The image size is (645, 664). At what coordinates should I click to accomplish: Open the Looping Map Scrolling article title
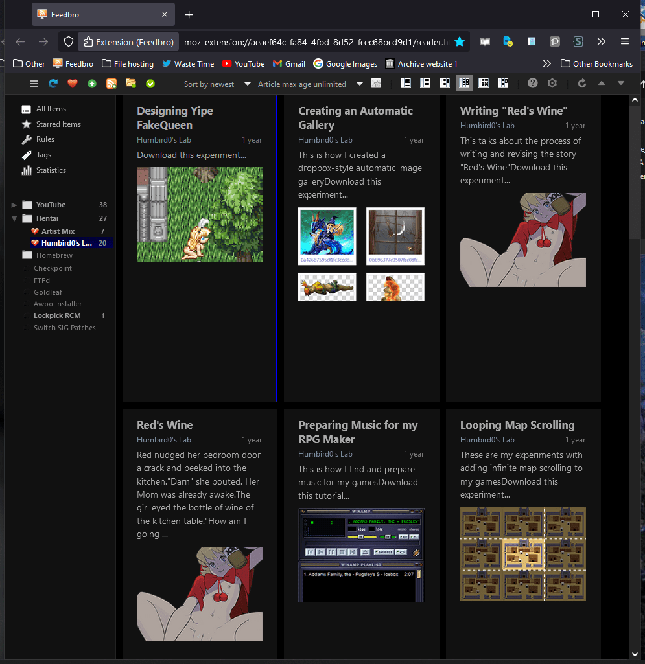517,425
